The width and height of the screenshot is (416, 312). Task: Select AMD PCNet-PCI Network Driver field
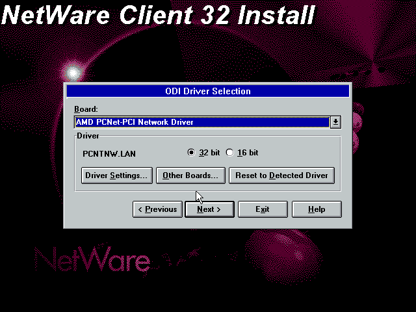point(202,122)
